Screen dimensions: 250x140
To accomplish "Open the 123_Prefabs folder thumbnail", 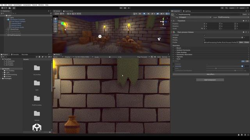I will coord(37,68).
